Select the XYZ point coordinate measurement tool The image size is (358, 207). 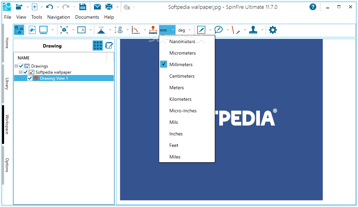[101, 30]
